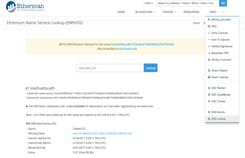
Task: Open Mining Calculator from Misc menu
Action: pyautogui.click(x=221, y=20)
